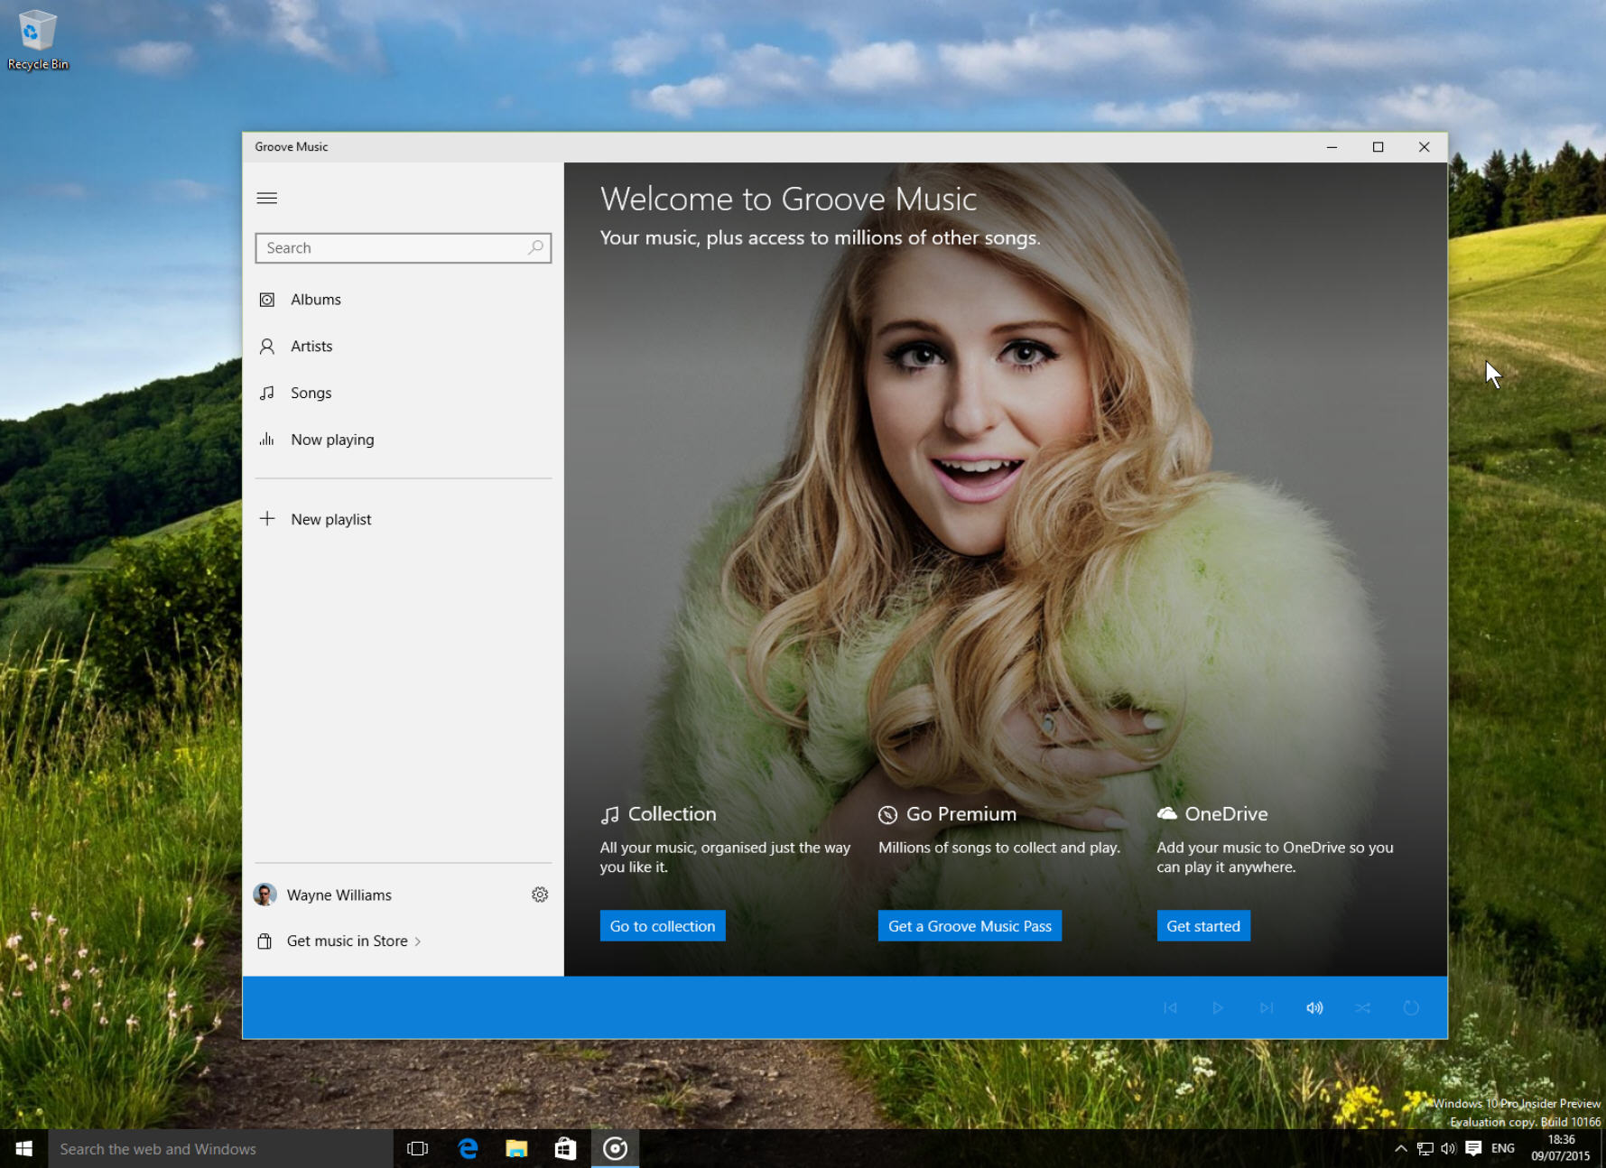Click the Go Premium heading

pos(961,814)
